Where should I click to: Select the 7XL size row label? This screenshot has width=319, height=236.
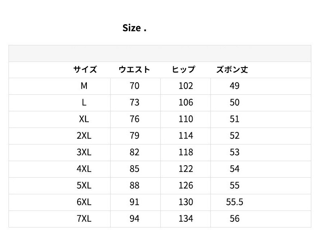pos(84,219)
